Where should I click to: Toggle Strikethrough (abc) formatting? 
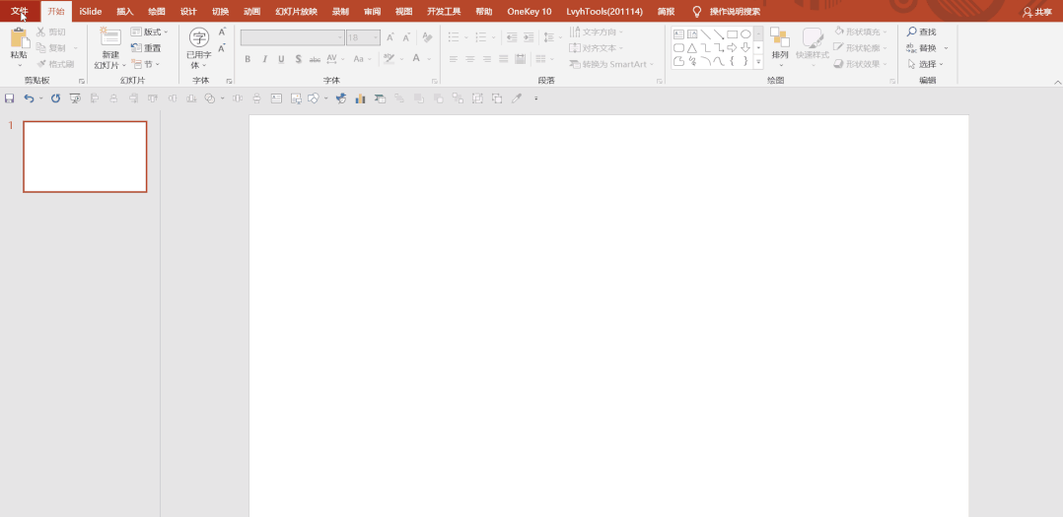(x=315, y=59)
